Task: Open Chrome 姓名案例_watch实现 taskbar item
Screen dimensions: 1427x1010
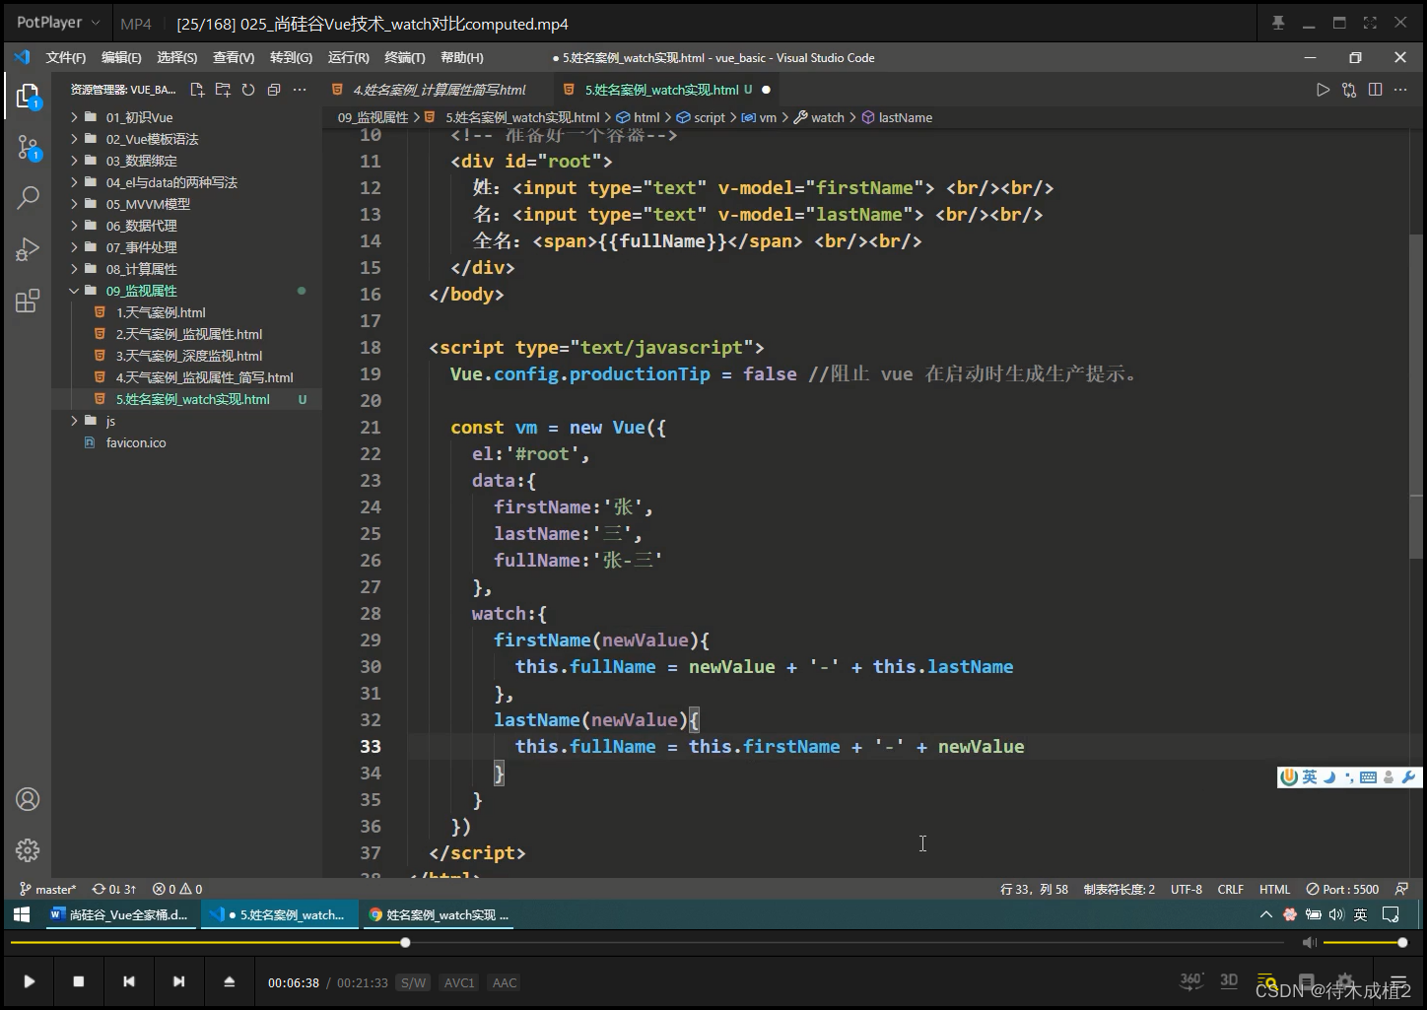Action: pos(439,914)
